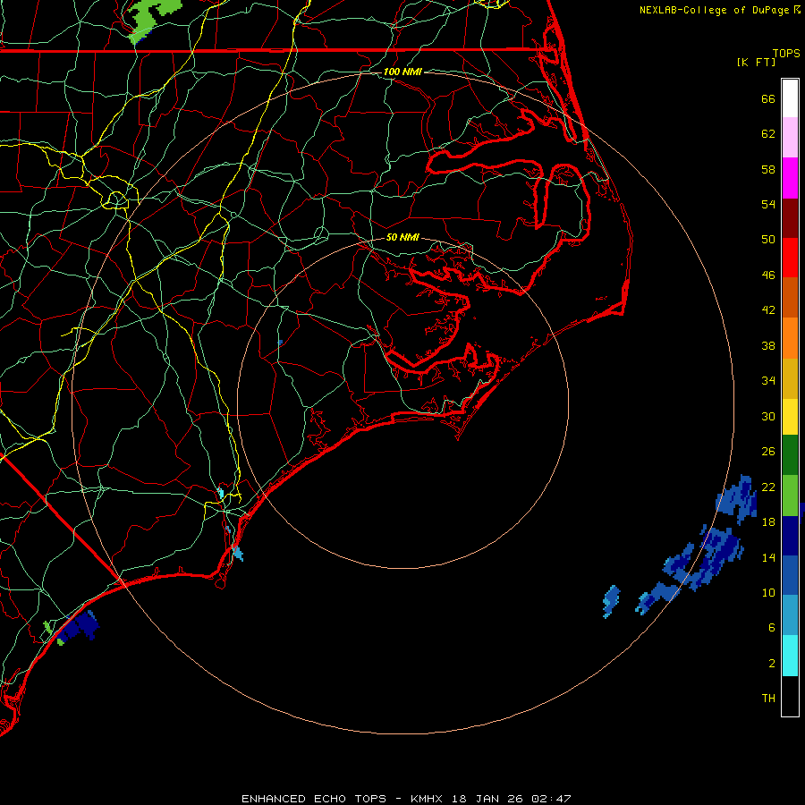Click the "50" legend value
Screen dimensions: 805x805
coord(768,240)
